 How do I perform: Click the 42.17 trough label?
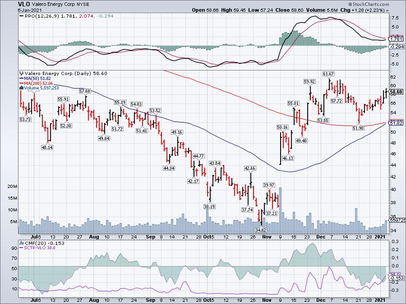[193, 181]
